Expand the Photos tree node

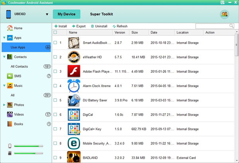point(4,105)
